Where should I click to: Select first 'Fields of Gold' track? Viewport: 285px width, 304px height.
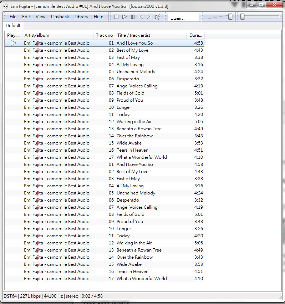coord(105,93)
